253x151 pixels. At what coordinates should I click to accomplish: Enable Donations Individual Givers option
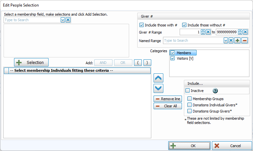click(190, 105)
